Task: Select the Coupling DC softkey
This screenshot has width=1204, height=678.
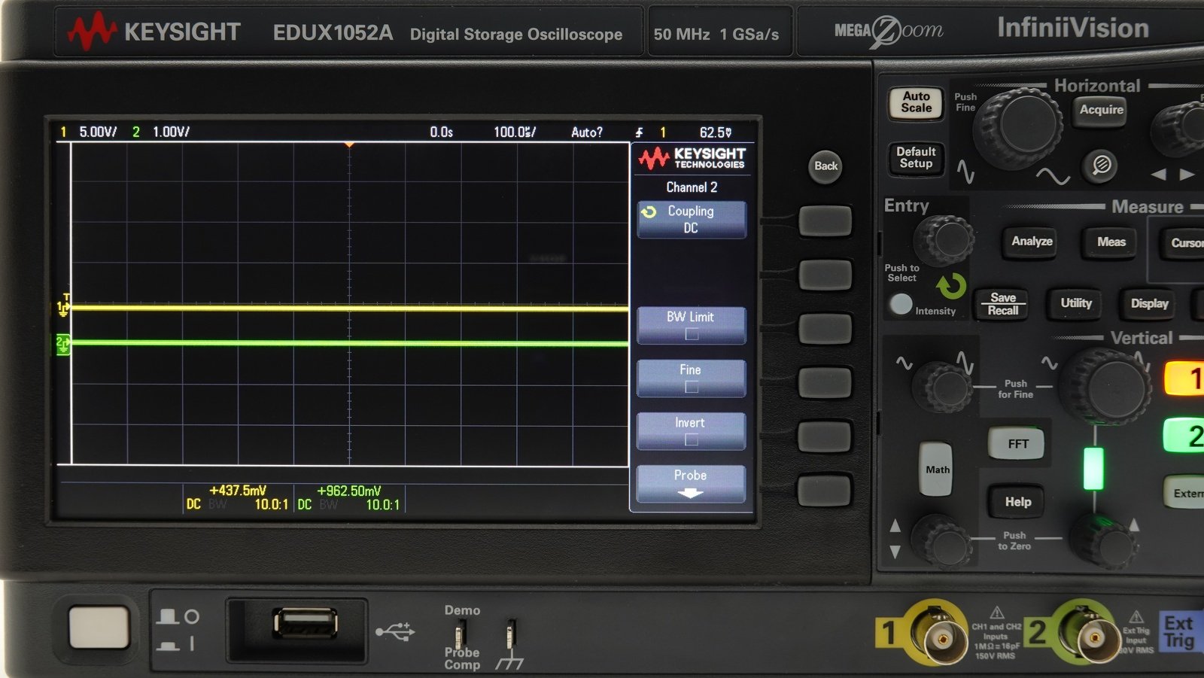Action: coord(691,219)
